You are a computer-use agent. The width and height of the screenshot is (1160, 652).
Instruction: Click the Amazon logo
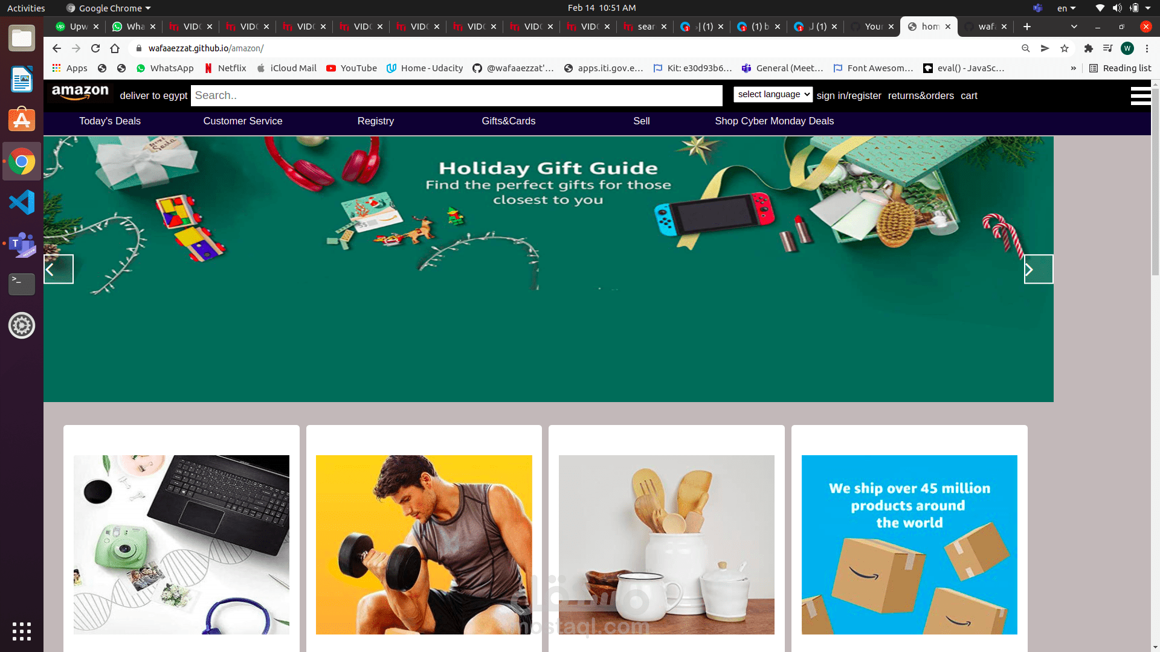click(80, 92)
